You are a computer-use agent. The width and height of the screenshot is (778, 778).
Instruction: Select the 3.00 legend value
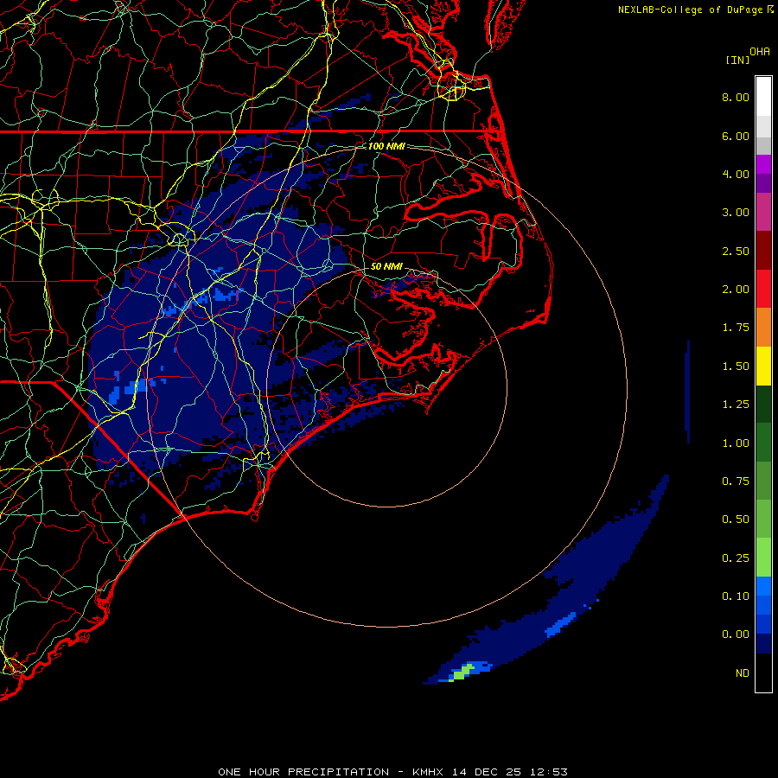[x=736, y=213]
